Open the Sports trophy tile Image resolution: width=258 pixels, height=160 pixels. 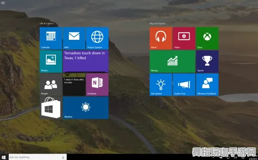[x=207, y=61]
